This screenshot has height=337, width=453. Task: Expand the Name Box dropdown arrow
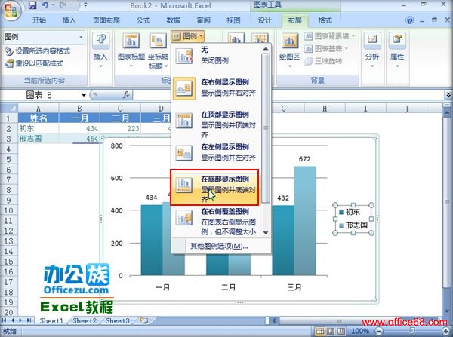84,95
